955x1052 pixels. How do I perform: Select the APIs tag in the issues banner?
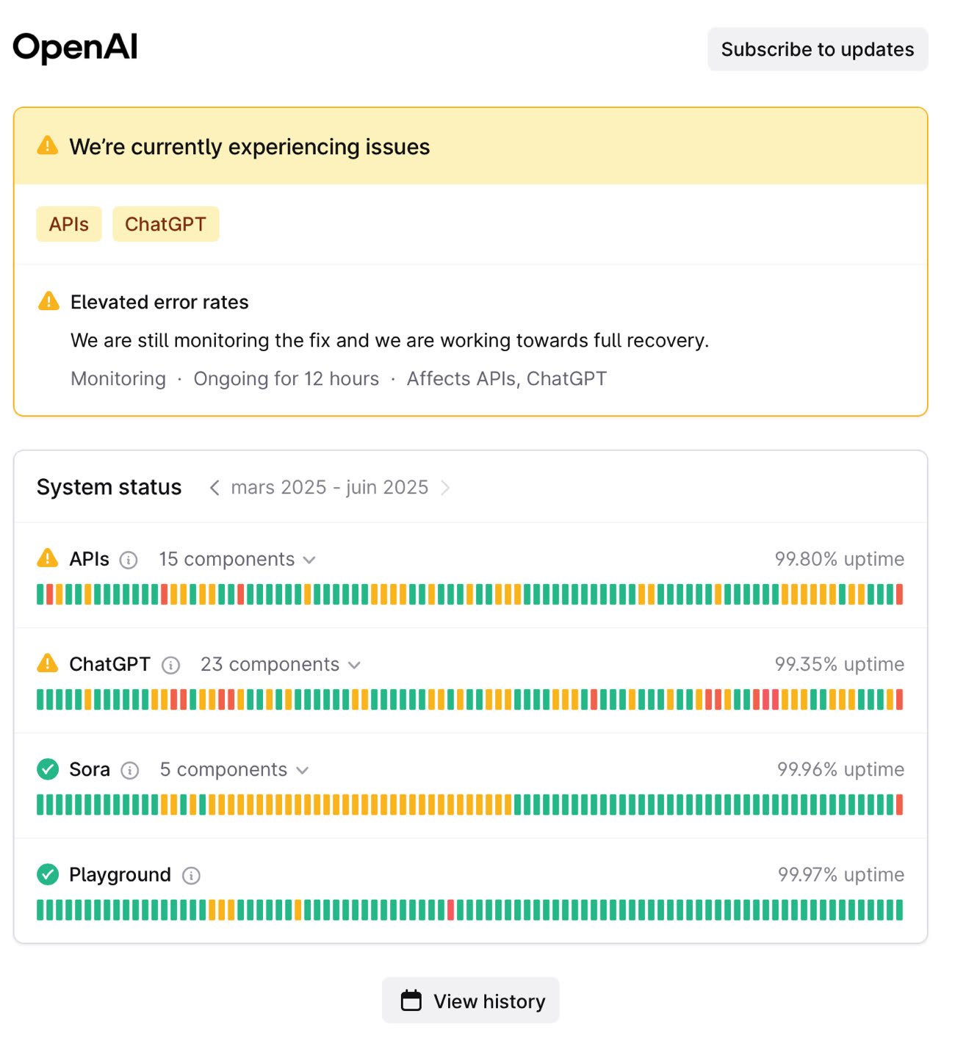click(x=69, y=224)
